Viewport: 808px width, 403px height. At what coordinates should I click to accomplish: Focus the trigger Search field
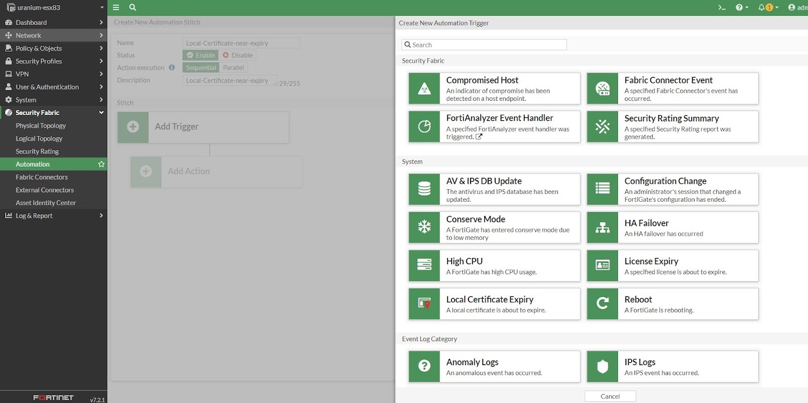(484, 45)
